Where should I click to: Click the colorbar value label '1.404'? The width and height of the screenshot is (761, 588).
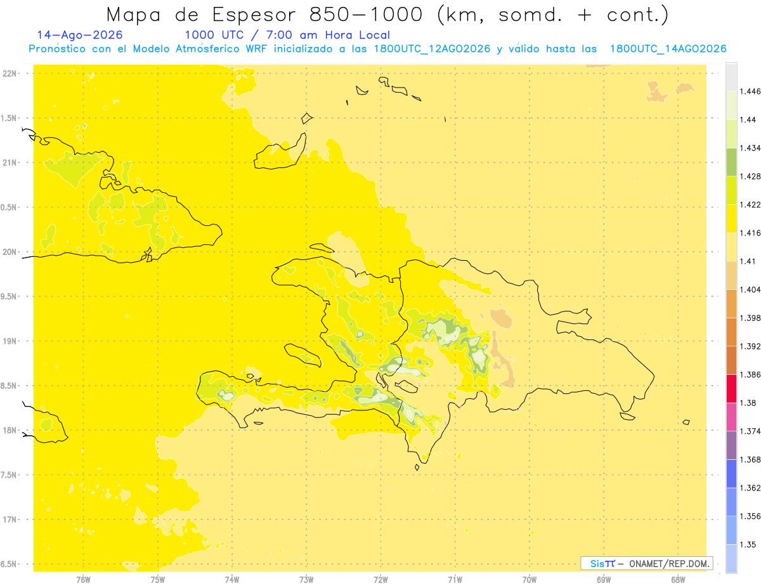pyautogui.click(x=750, y=289)
